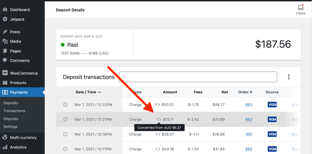
Task: Click the Products box icon
Action: coord(5,83)
